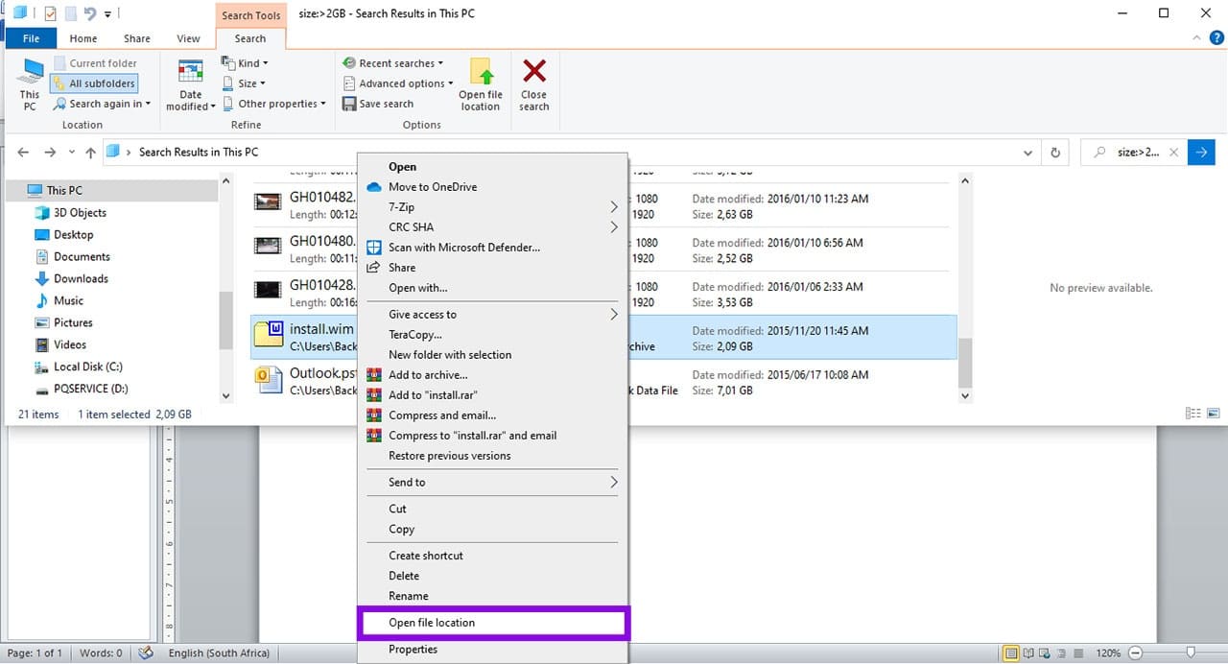
Task: Open the Customize Quick Access Toolbar arrow
Action: pyautogui.click(x=107, y=14)
